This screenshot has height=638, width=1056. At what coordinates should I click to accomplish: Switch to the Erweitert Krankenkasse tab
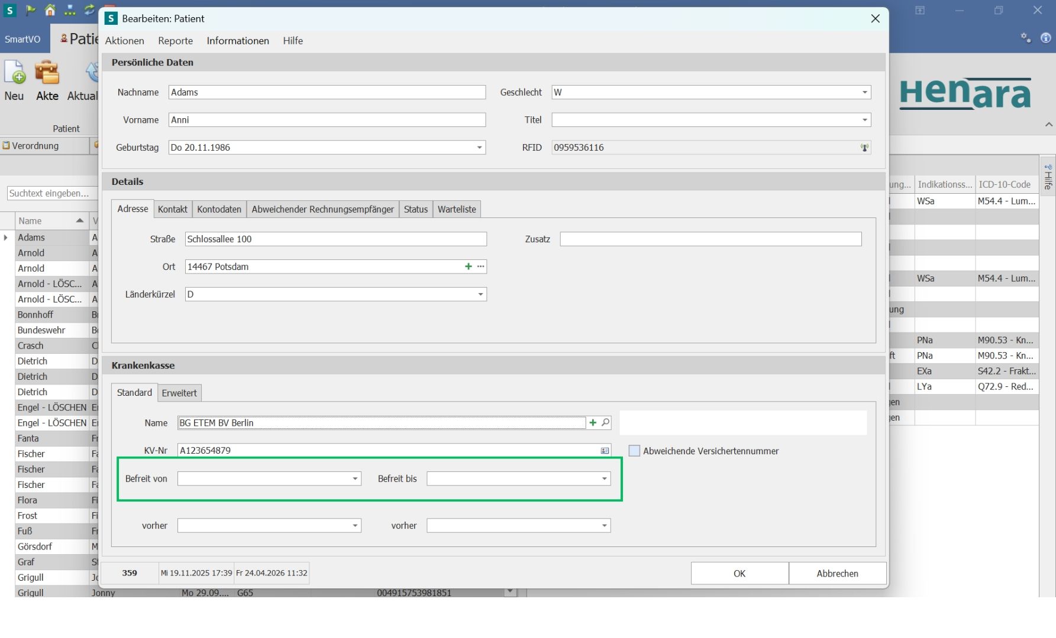pos(179,393)
